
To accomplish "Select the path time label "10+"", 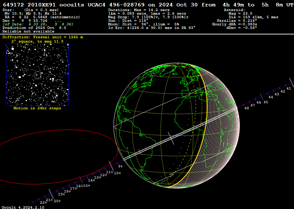I will pos(117,173).
